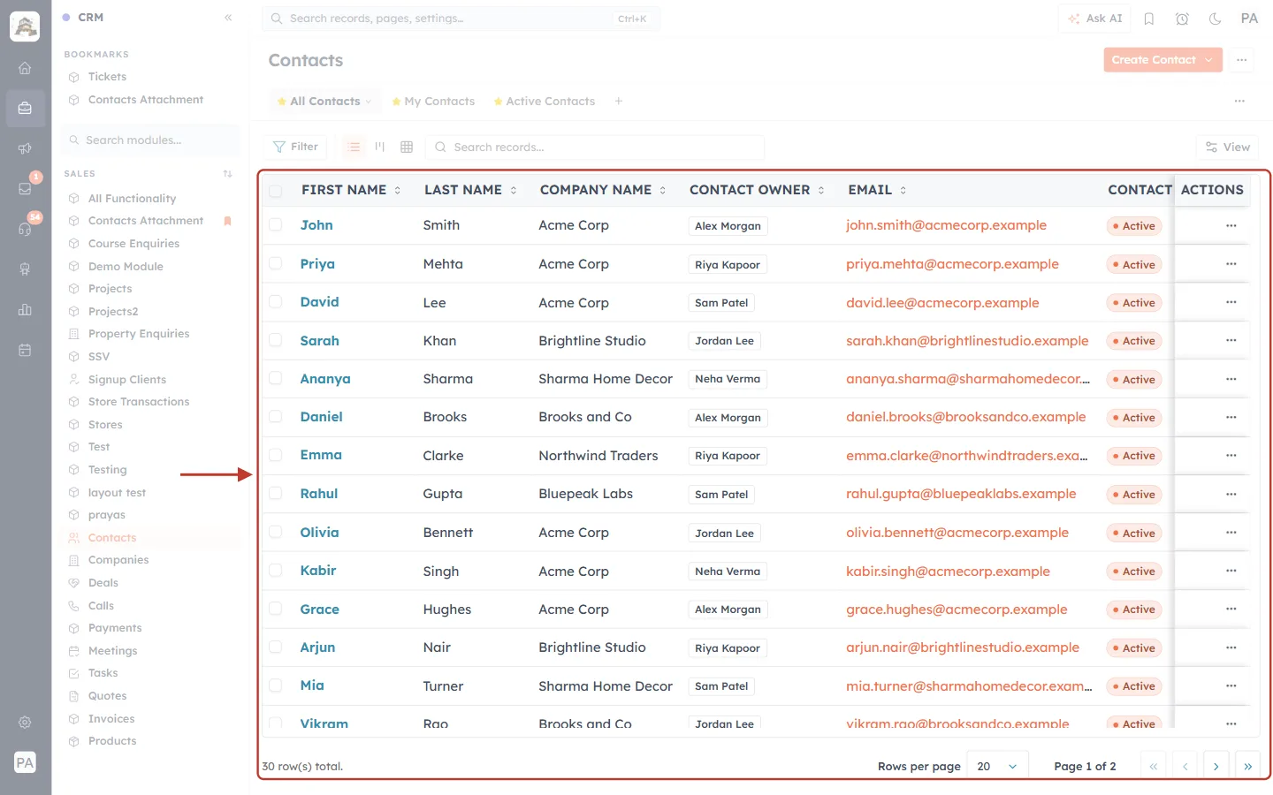Add a new view tab with plus
Image resolution: width=1273 pixels, height=795 pixels.
(619, 101)
